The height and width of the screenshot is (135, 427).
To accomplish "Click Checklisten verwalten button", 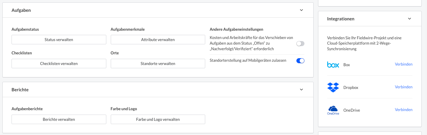I will click(x=59, y=64).
